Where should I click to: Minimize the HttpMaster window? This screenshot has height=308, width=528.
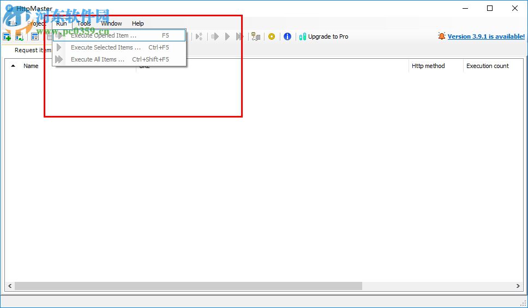[x=465, y=8]
